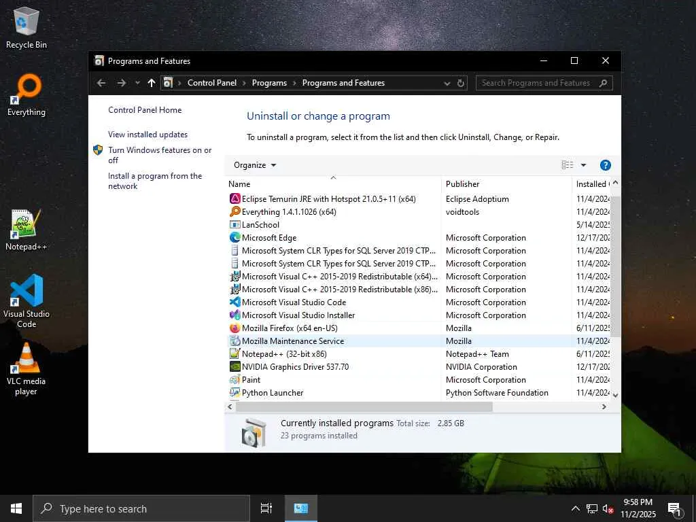This screenshot has width=696, height=522.
Task: Open Help via the blue question mark
Action: 605,165
